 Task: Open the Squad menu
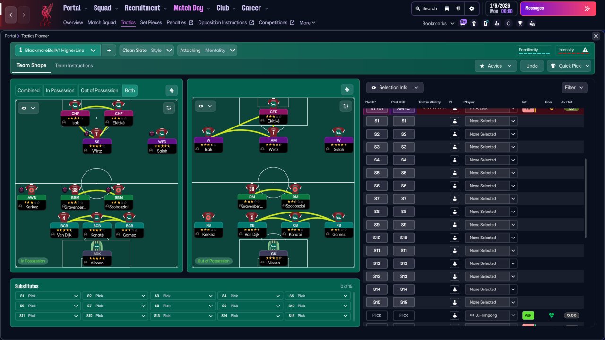point(106,8)
